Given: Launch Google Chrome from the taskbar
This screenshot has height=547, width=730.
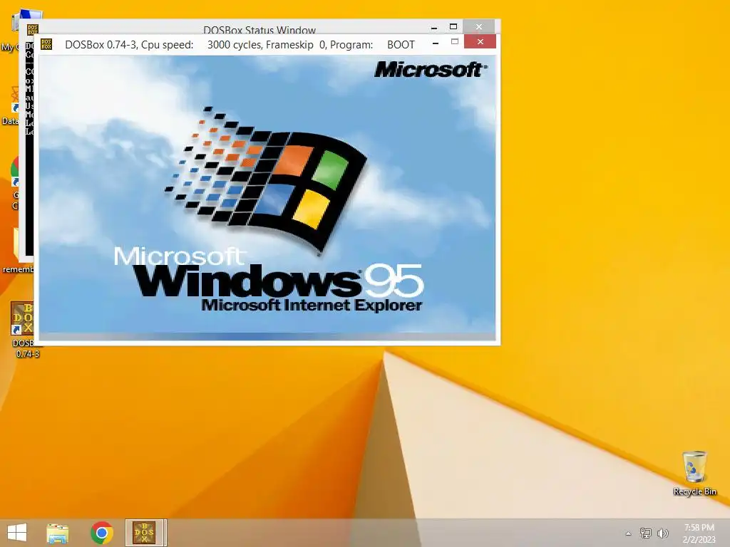Looking at the screenshot, I should click(101, 533).
